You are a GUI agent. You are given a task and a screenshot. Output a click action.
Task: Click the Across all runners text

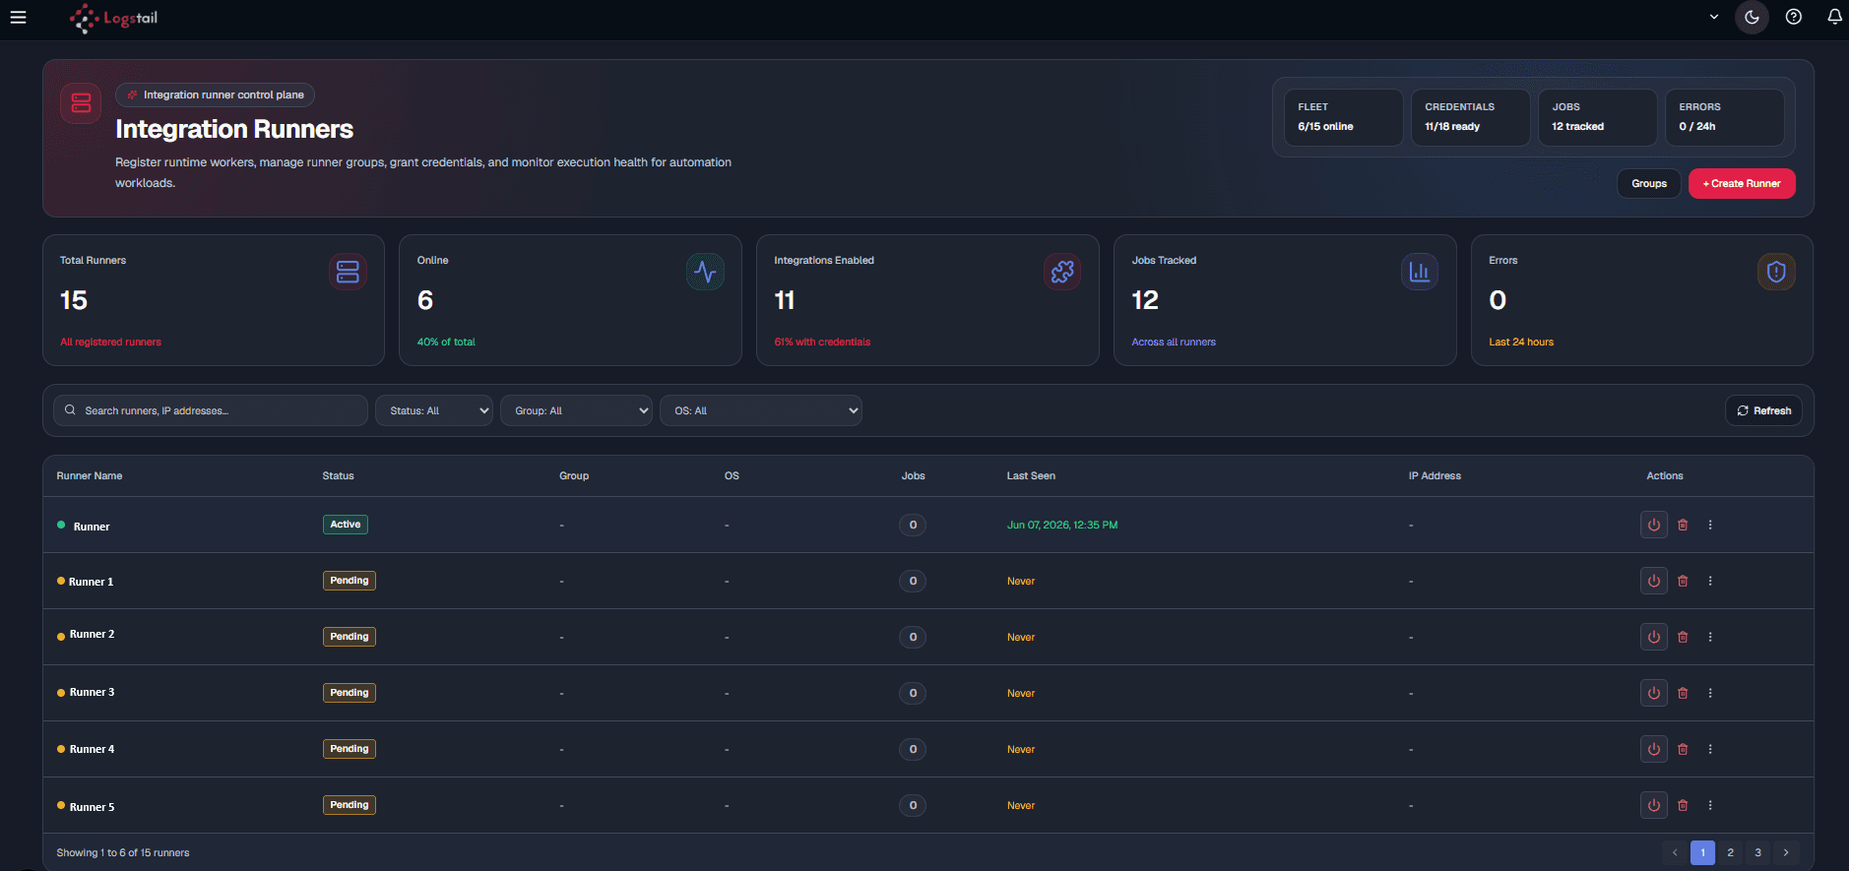point(1174,342)
